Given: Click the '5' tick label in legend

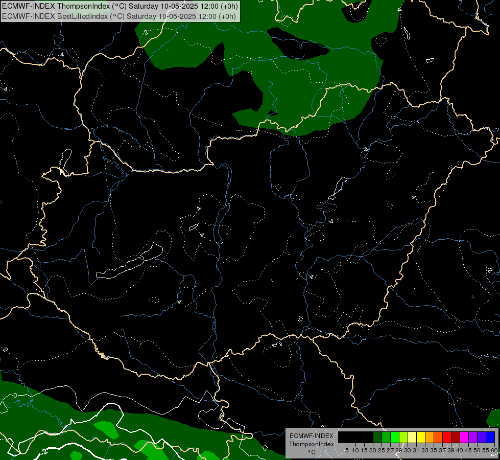Looking at the screenshot, I should click(347, 450).
